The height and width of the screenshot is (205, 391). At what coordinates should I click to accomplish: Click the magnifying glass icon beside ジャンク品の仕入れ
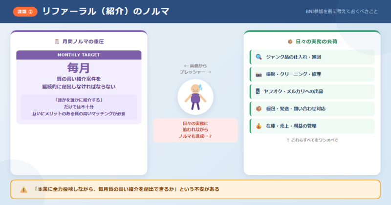pyautogui.click(x=259, y=57)
